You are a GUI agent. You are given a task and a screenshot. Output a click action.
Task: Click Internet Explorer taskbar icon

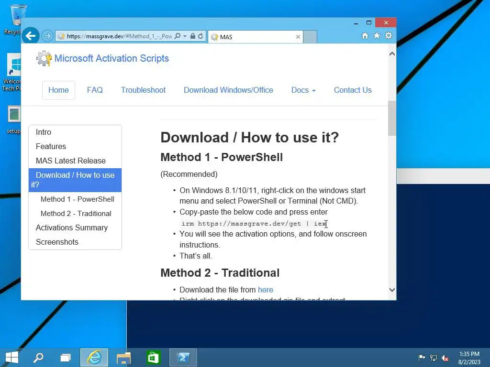(94, 357)
